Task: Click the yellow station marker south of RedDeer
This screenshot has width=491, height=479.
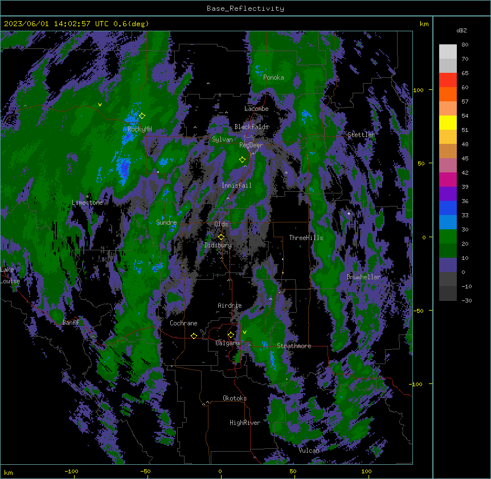Action: pyautogui.click(x=243, y=160)
